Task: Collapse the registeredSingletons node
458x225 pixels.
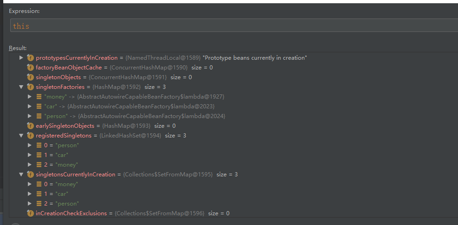Action: pyautogui.click(x=21, y=136)
